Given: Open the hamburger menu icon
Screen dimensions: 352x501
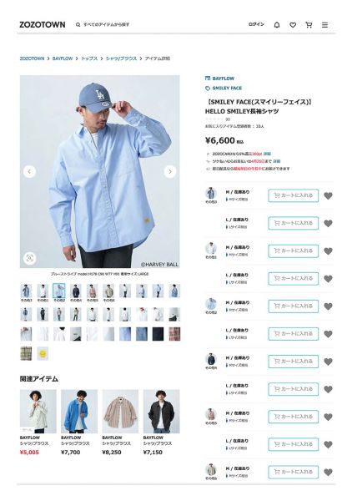Looking at the screenshot, I should point(324,24).
